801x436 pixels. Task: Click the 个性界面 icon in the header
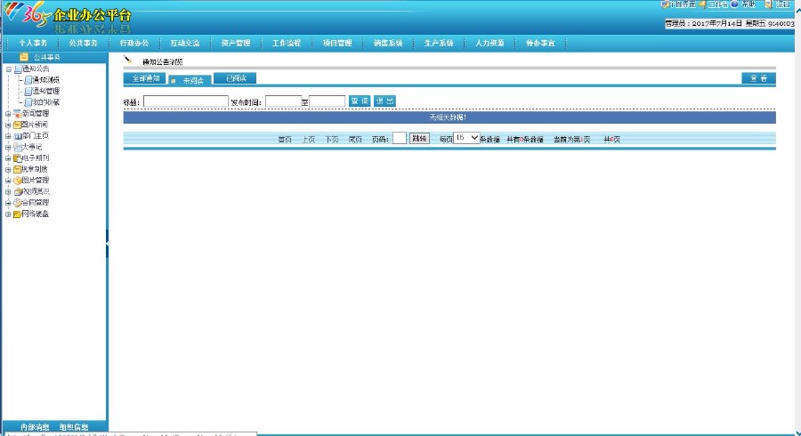[665, 4]
